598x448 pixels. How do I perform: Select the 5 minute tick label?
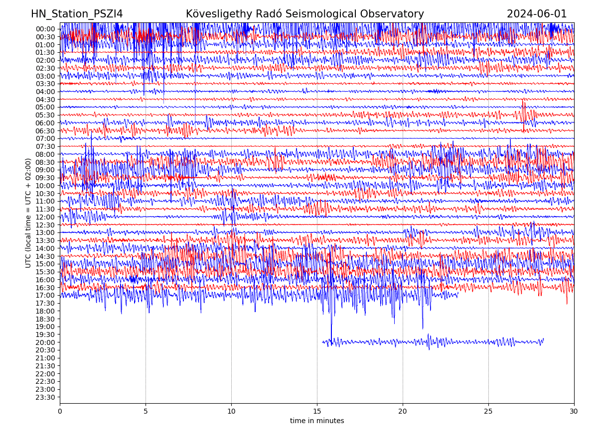(x=146, y=411)
